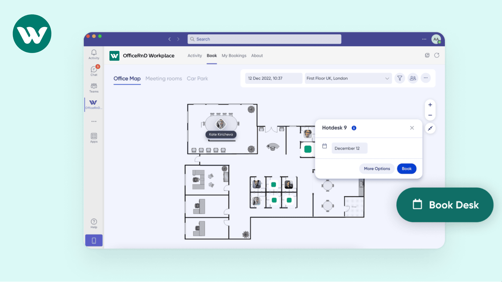Click the large green W logo

click(32, 34)
